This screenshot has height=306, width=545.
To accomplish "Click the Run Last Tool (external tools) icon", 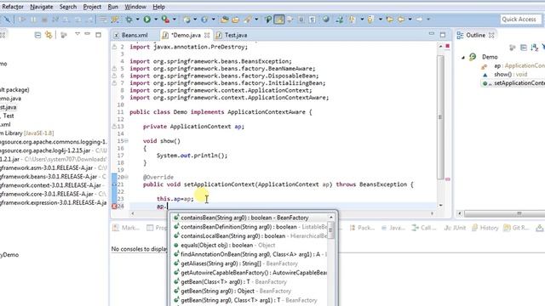I will (166, 20).
